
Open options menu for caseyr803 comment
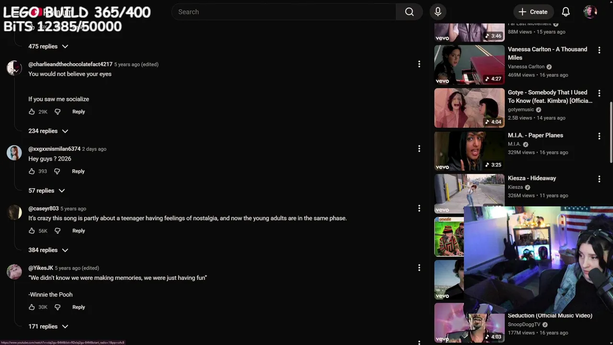pos(419,208)
